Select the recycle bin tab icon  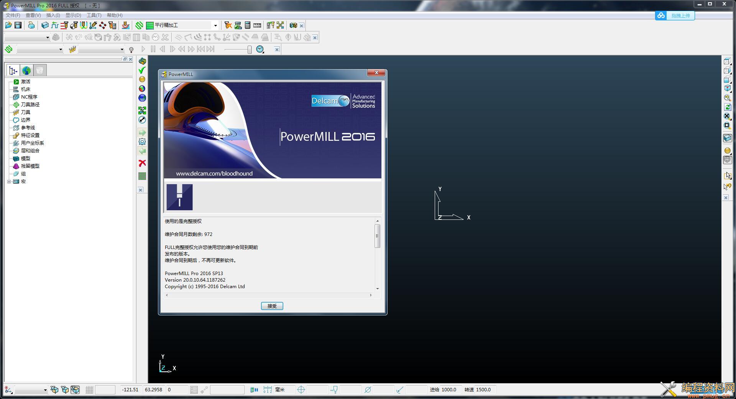pos(39,71)
